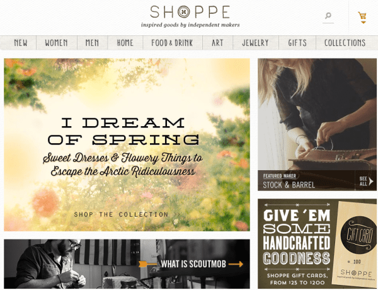The width and height of the screenshot is (378, 290).
Task: Expand the cart dropdown arrow
Action: [x=364, y=23]
